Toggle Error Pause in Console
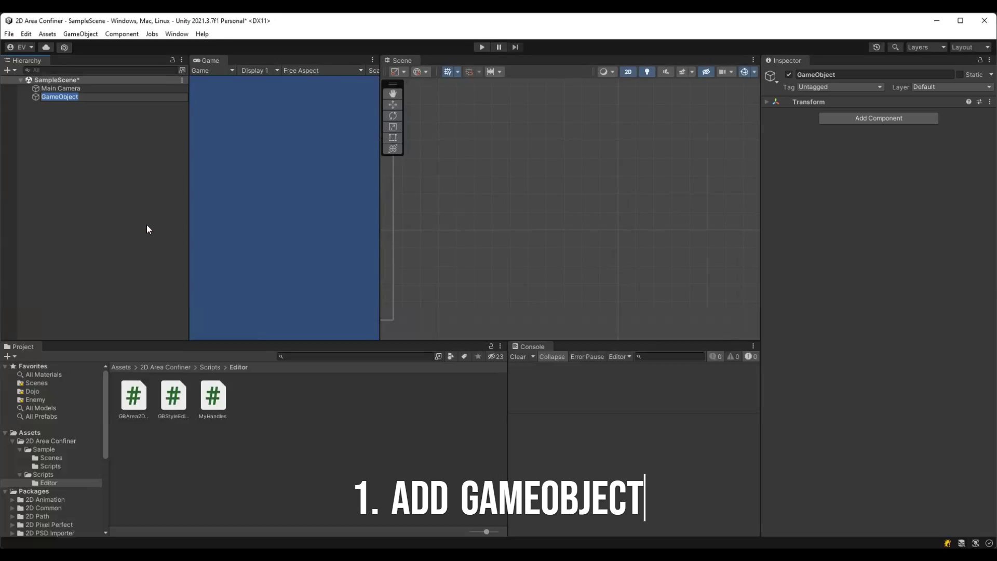Viewport: 997px width, 561px height. click(587, 356)
